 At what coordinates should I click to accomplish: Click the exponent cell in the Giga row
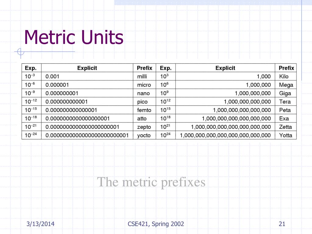click(166, 93)
